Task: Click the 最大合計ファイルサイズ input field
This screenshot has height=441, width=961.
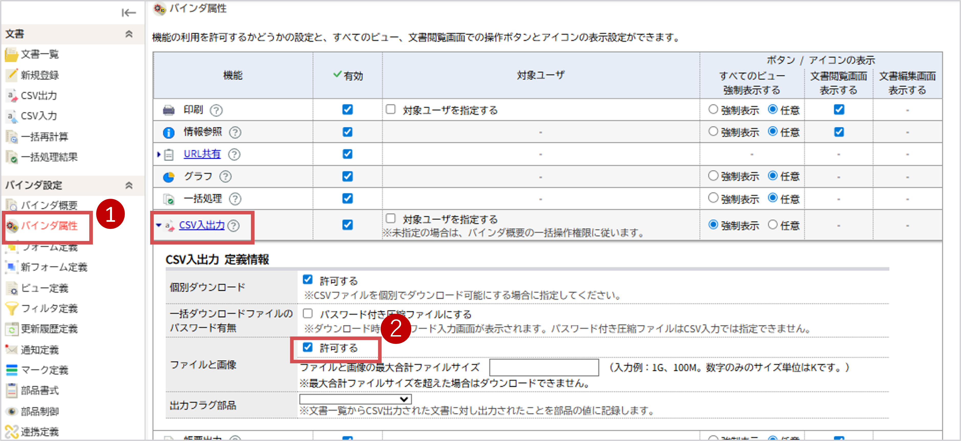Action: click(544, 368)
